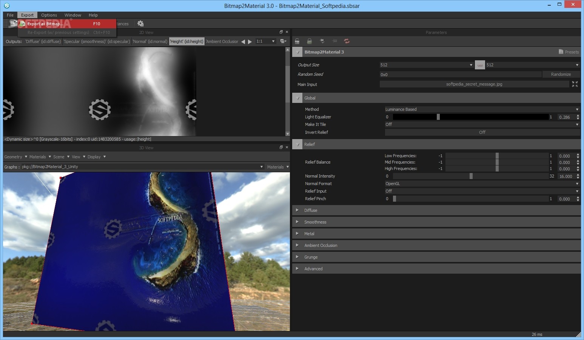Image resolution: width=584 pixels, height=340 pixels.
Task: Click the Normal Intensity slider
Action: (471, 176)
